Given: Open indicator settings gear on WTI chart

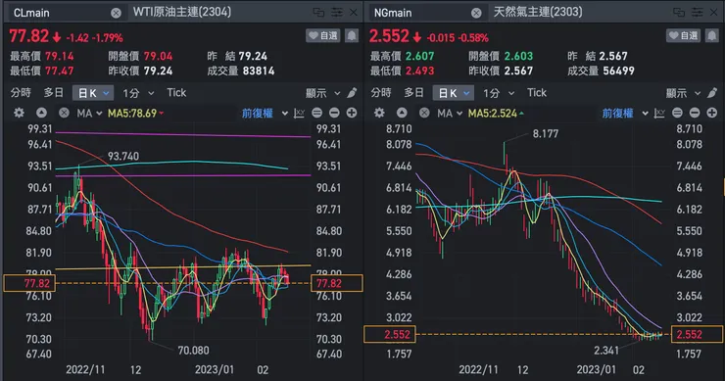Looking at the screenshot, I should [x=19, y=113].
